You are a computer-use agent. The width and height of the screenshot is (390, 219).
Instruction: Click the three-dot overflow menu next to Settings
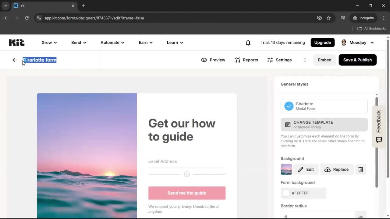click(x=305, y=60)
